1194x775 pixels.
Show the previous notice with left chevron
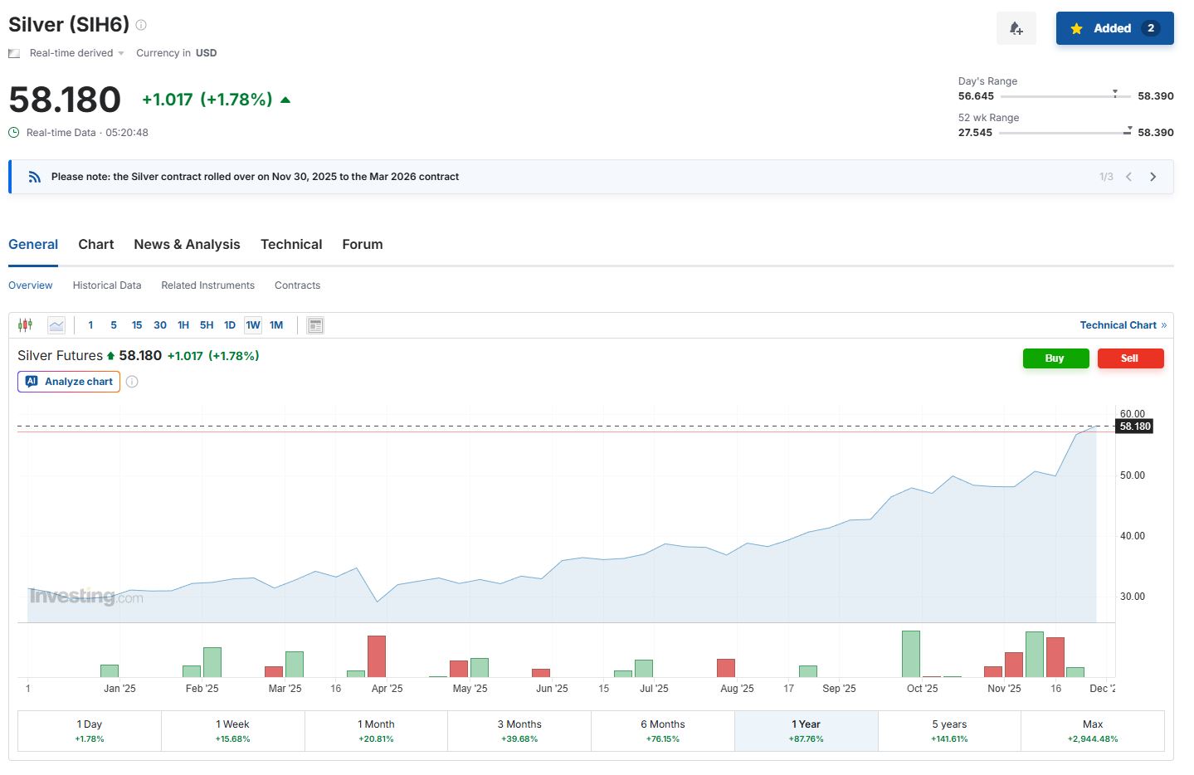click(x=1128, y=177)
